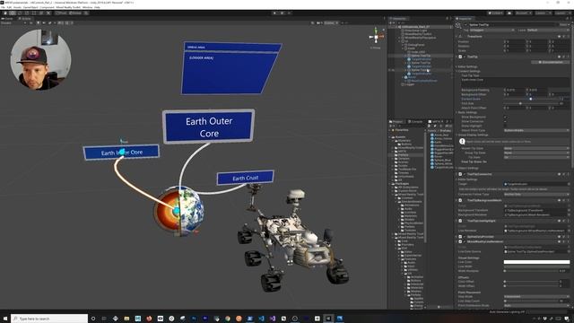This screenshot has width=574, height=323.
Task: Open the Gizmos dropdown in Scene view
Action: [331, 22]
